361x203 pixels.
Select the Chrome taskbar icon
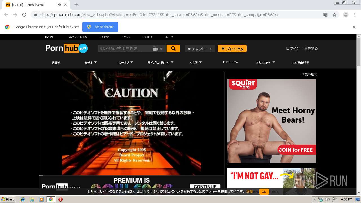point(51,199)
